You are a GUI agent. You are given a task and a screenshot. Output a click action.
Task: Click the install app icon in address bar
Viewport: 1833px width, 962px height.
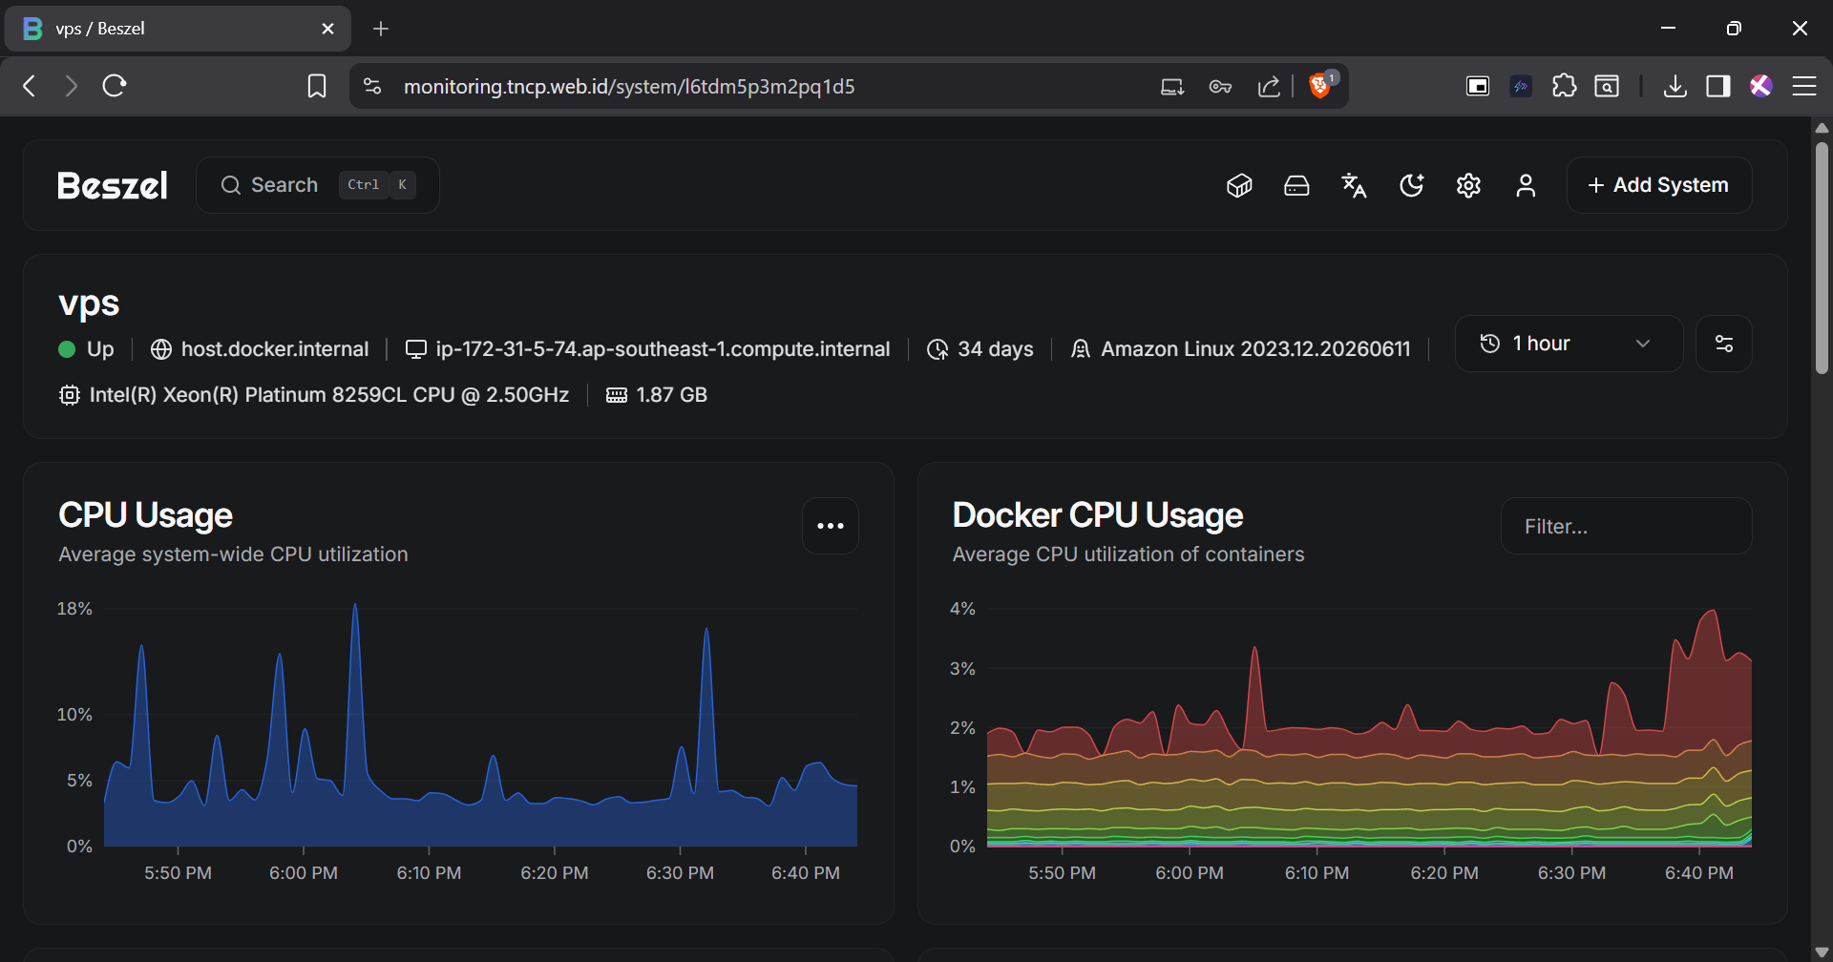pyautogui.click(x=1172, y=87)
